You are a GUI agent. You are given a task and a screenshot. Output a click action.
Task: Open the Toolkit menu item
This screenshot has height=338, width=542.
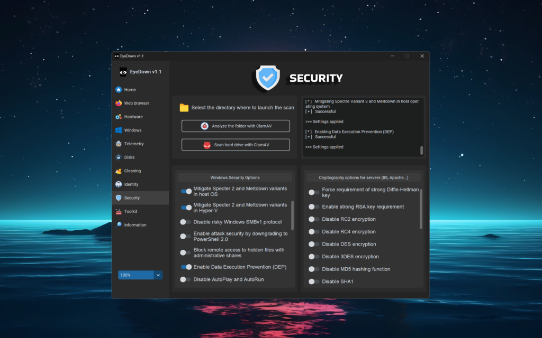click(130, 211)
